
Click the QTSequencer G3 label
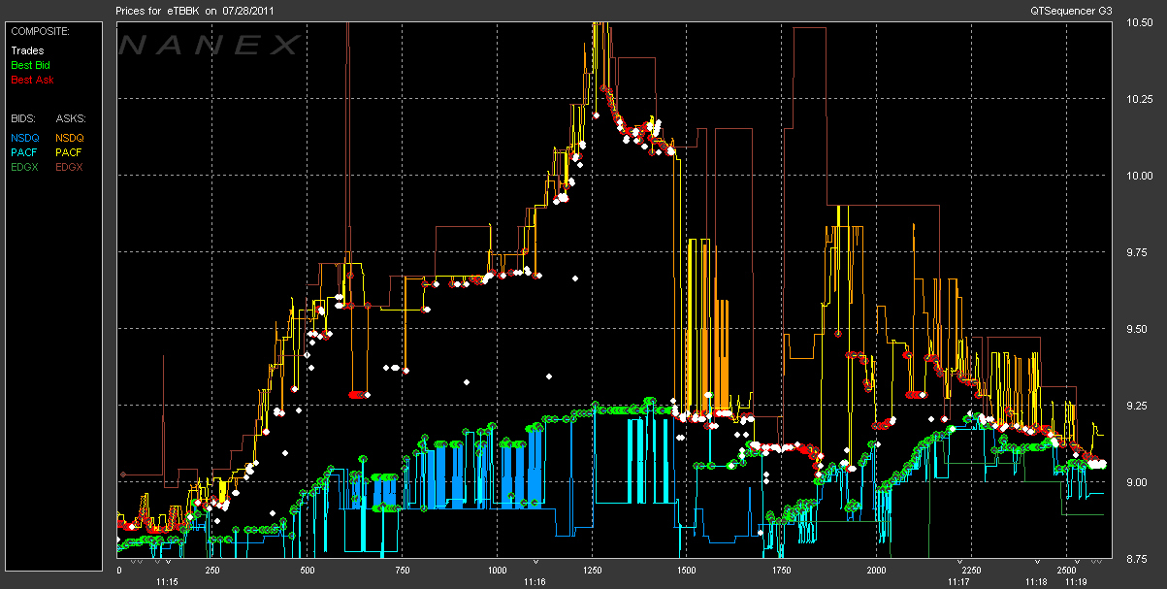click(x=1072, y=10)
